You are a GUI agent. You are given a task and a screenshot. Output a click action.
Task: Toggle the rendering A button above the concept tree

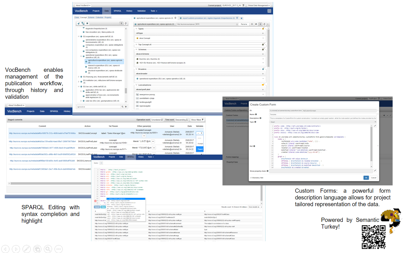point(121,23)
